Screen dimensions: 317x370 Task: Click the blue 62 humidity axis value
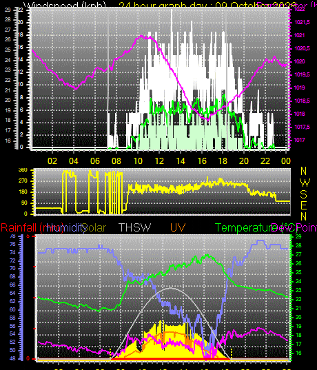(12, 301)
